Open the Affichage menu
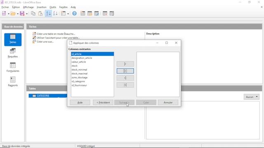The width and height of the screenshot is (264, 148). click(28, 7)
